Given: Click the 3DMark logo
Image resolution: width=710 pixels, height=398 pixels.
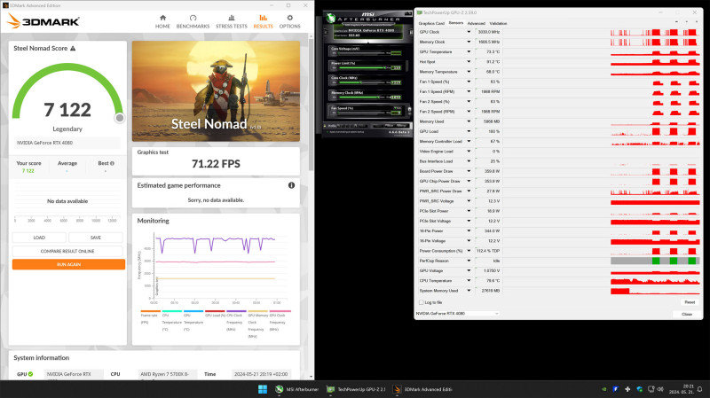Looking at the screenshot, I should point(43,20).
